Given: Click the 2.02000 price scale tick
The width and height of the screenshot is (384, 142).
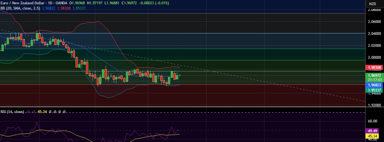Looking at the screenshot, I should 374,46.
